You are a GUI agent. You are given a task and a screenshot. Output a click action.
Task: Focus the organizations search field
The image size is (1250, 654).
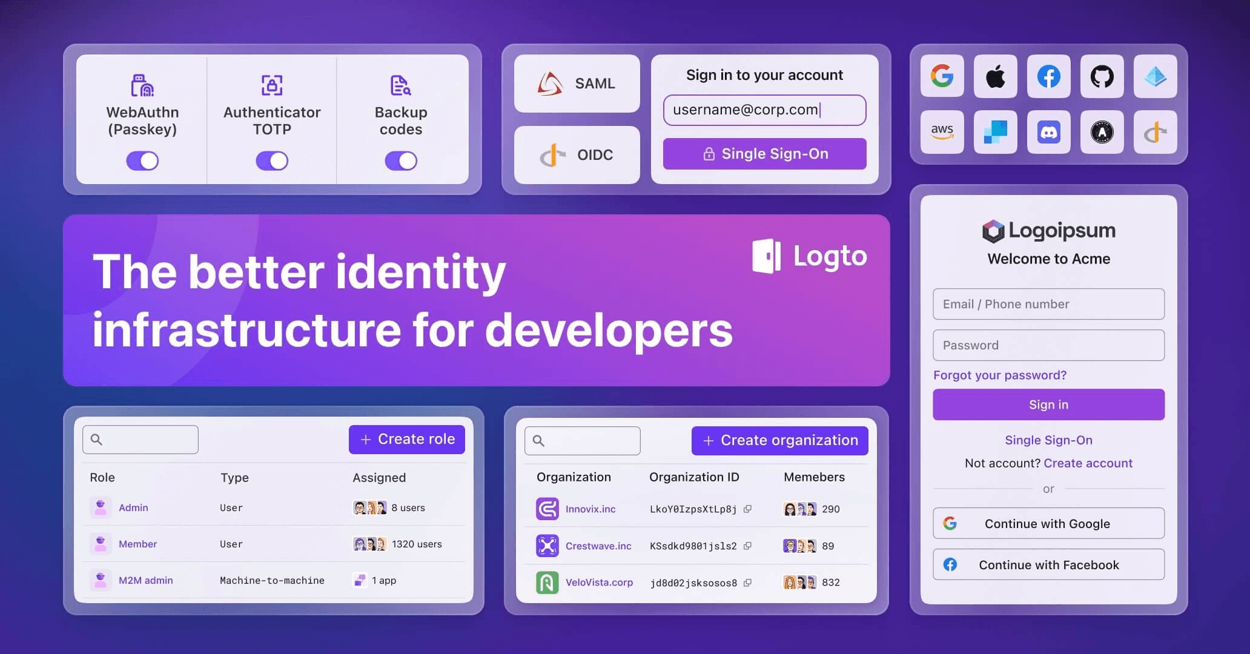click(583, 441)
